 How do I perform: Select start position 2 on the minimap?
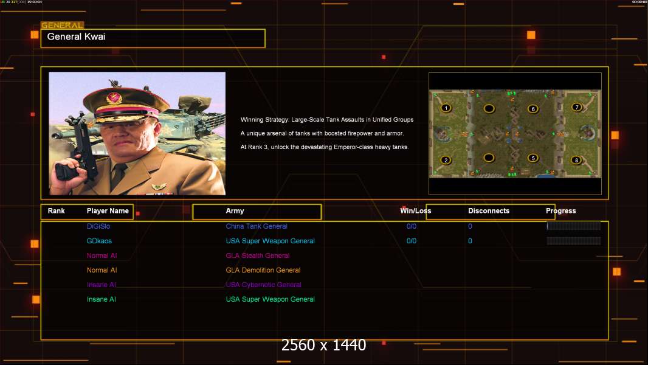pyautogui.click(x=446, y=160)
